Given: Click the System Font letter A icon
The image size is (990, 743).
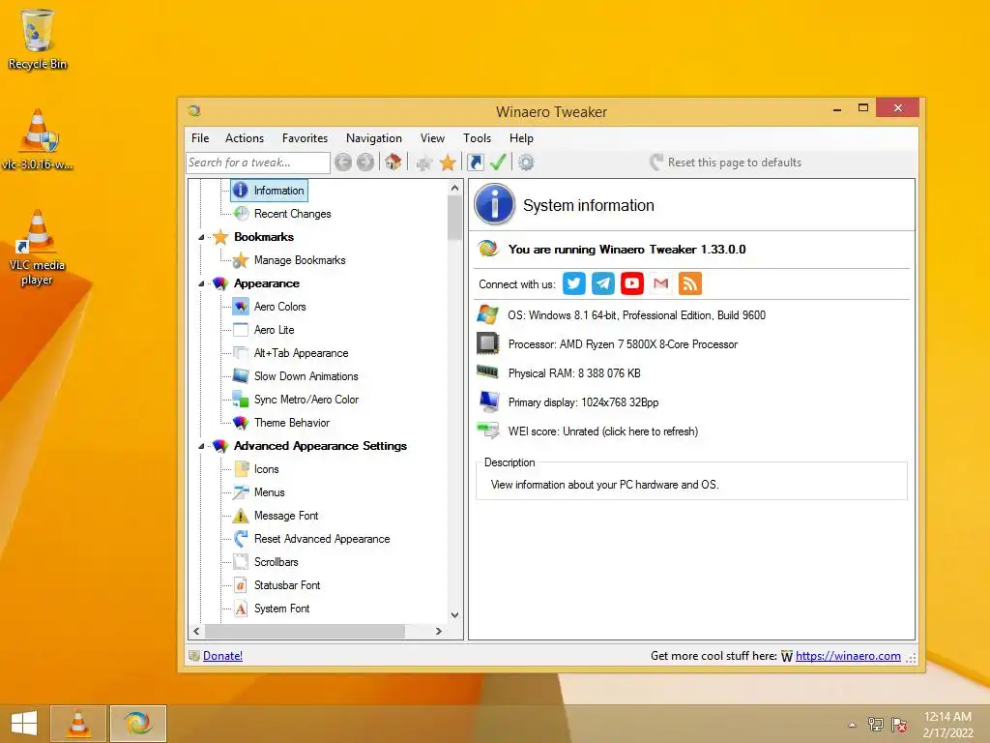Looking at the screenshot, I should (x=241, y=609).
